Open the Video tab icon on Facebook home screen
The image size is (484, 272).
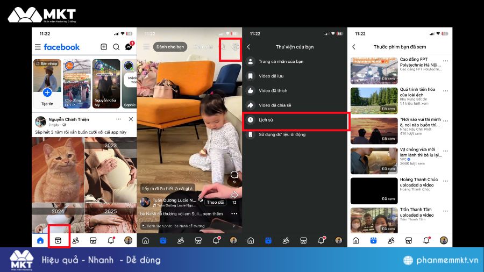click(58, 240)
